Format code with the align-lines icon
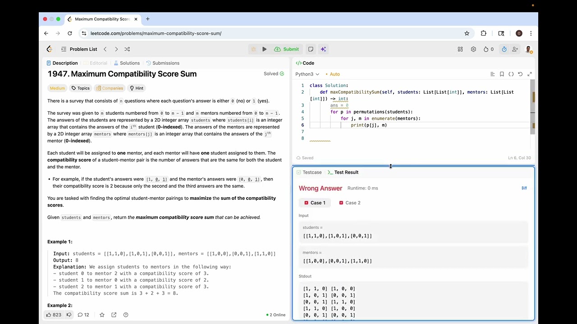Image resolution: width=577 pixels, height=324 pixels. (492, 74)
